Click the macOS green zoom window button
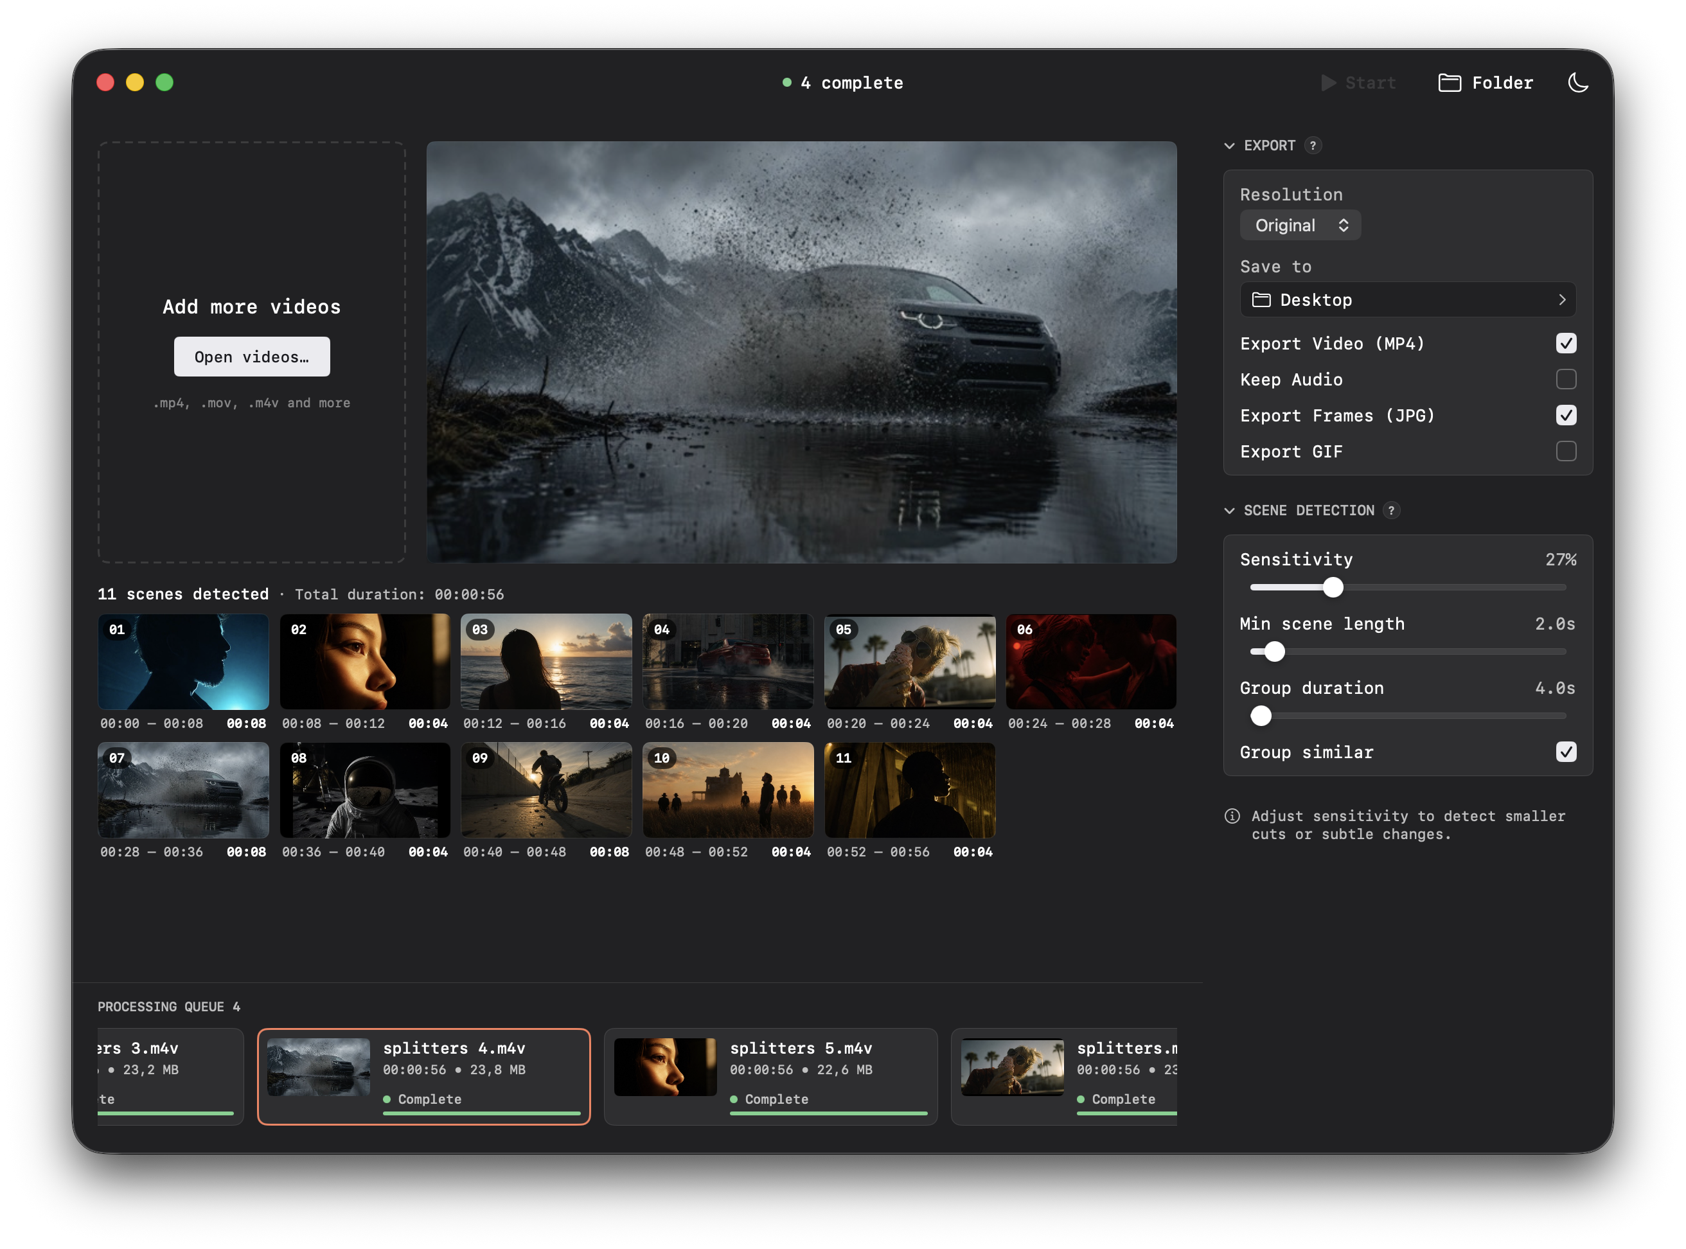Image resolution: width=1686 pixels, height=1249 pixels. click(164, 82)
